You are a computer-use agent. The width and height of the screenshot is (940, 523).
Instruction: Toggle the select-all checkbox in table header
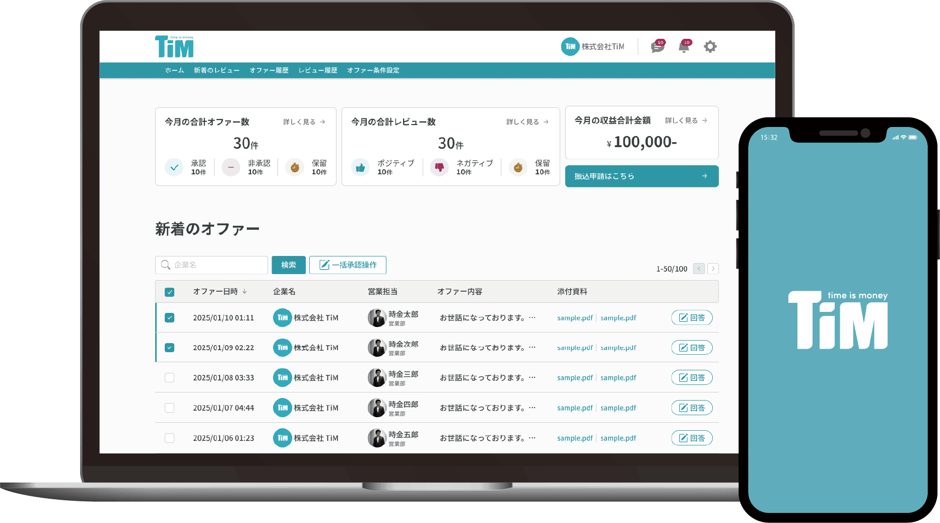[170, 292]
